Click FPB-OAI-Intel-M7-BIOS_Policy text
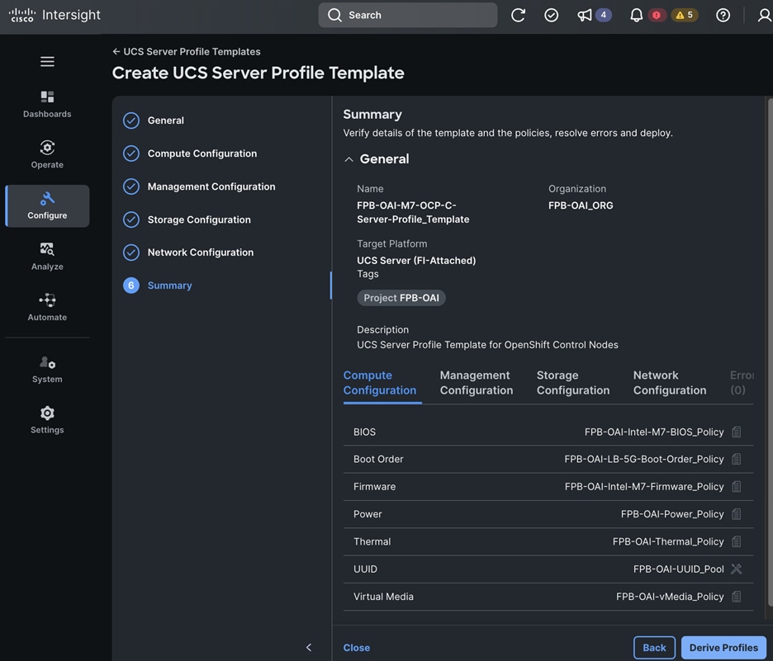This screenshot has height=661, width=773. [x=654, y=432]
